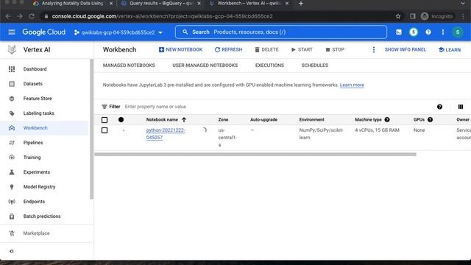Open Dashboard in the sidebar

[35, 69]
